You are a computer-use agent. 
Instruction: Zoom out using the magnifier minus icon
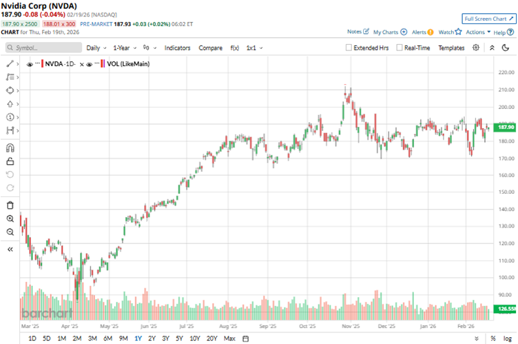10,232
